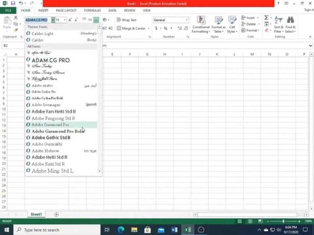Switch to Normal view in status bar
The width and height of the screenshot is (314, 235).
point(240,221)
